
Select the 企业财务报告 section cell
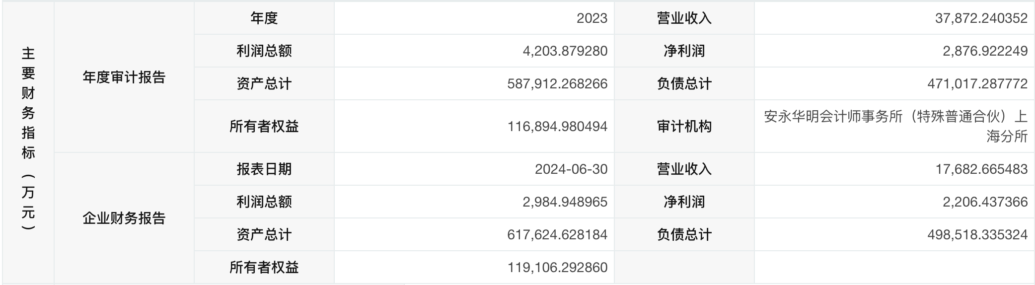tap(124, 218)
